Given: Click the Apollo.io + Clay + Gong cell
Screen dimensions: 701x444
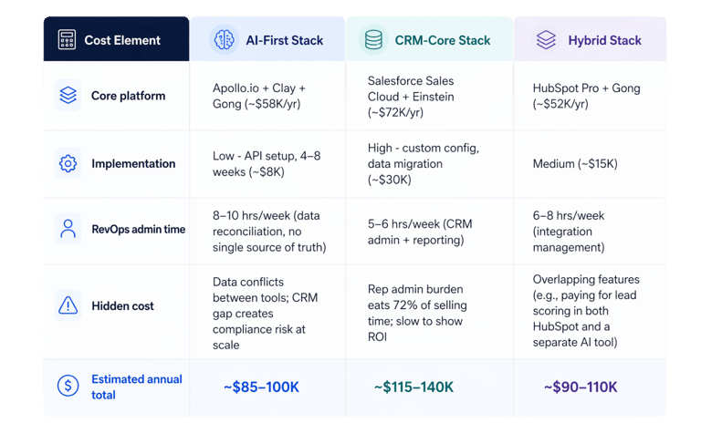Looking at the screenshot, I should [261, 96].
